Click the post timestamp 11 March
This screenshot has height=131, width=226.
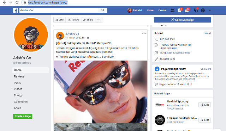pos(75,38)
